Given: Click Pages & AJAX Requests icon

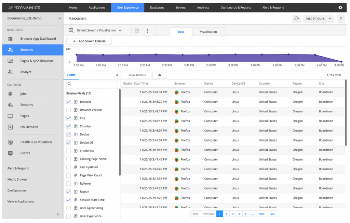Looking at the screenshot, I should pyautogui.click(x=10, y=61).
